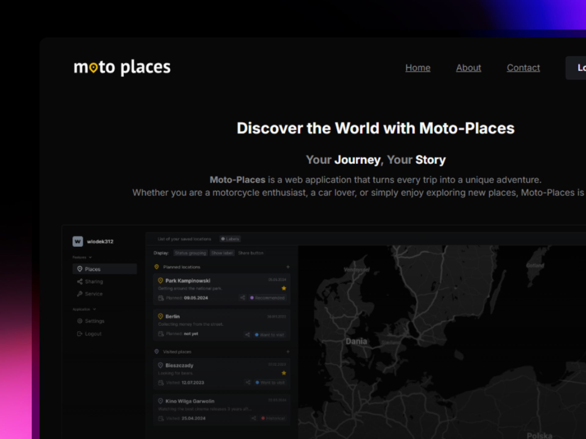Go to the Home page link
Screen dimensions: 586x439
coord(418,68)
